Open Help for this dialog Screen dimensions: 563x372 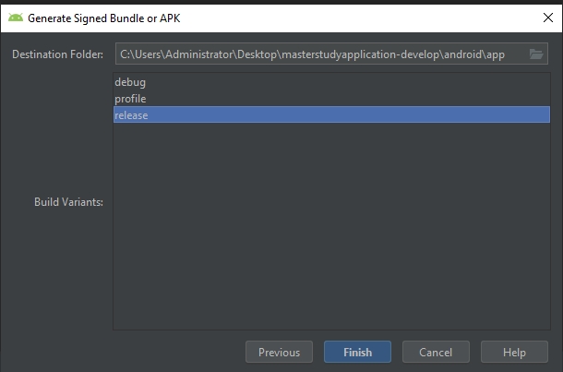coord(514,352)
